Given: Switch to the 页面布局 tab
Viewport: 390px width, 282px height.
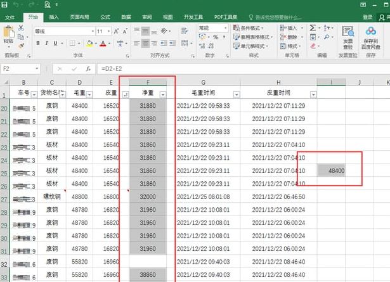Looking at the screenshot, I should (x=79, y=17).
